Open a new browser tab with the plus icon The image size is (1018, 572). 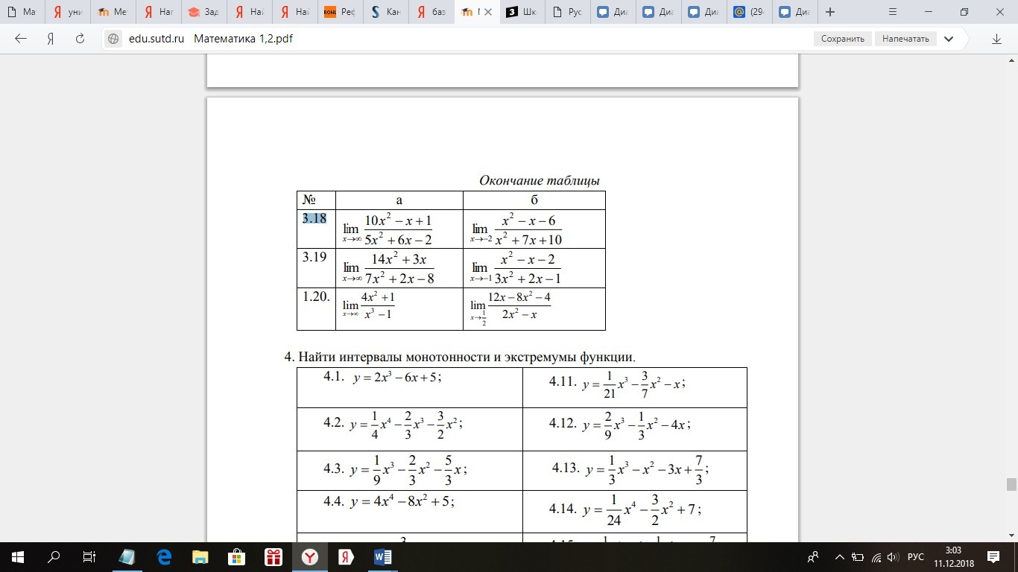[829, 12]
